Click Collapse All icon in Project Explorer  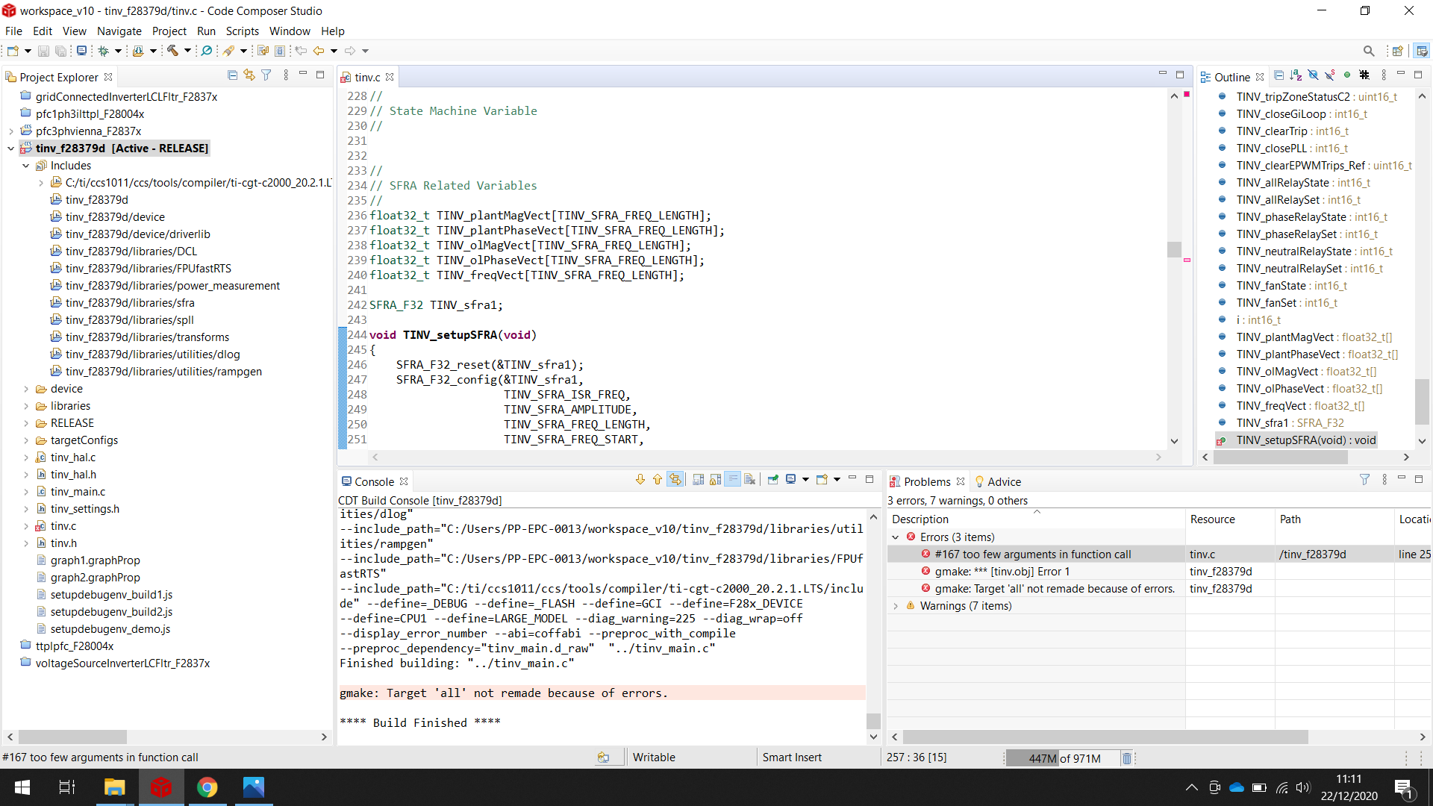[232, 75]
